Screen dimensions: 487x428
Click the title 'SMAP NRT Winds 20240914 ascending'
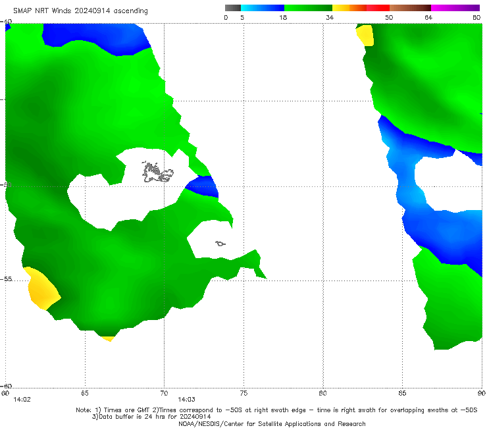click(80, 11)
